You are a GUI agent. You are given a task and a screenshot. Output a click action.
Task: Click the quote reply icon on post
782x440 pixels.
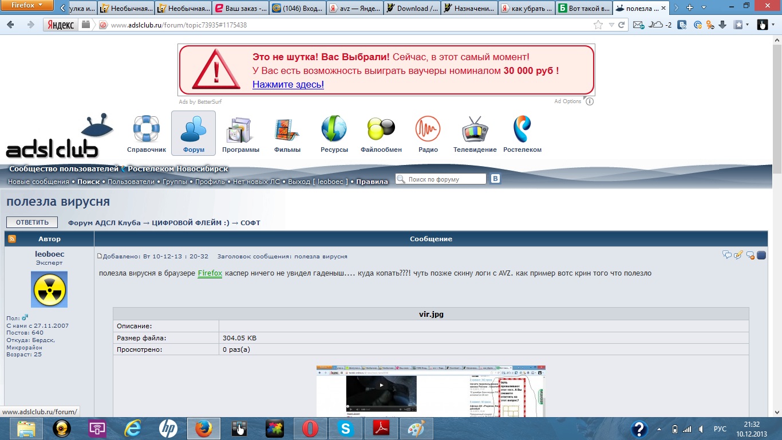(x=727, y=255)
